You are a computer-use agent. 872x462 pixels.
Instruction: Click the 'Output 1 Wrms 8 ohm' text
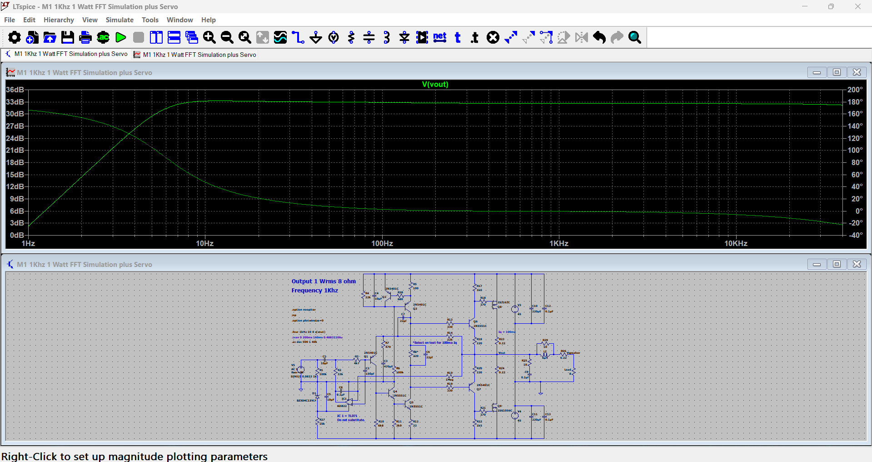click(324, 281)
